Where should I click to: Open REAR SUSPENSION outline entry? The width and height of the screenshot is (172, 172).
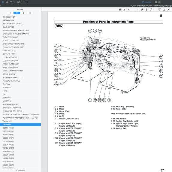click(x=11, y=68)
